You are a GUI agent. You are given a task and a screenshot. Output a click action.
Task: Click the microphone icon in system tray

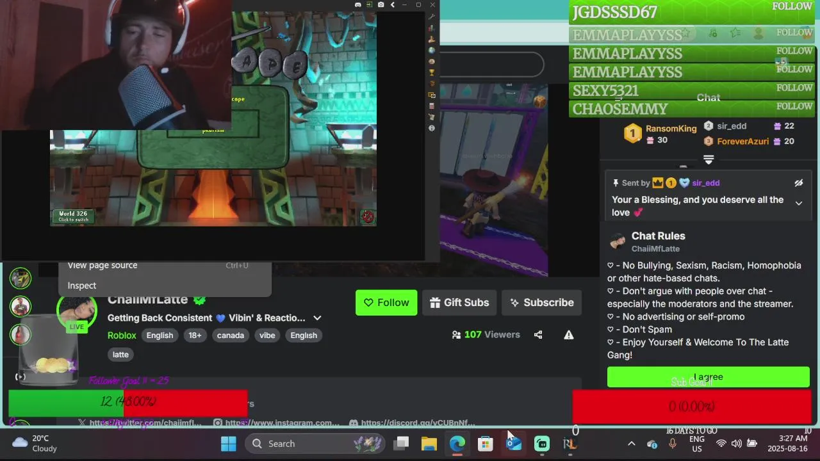tap(673, 444)
